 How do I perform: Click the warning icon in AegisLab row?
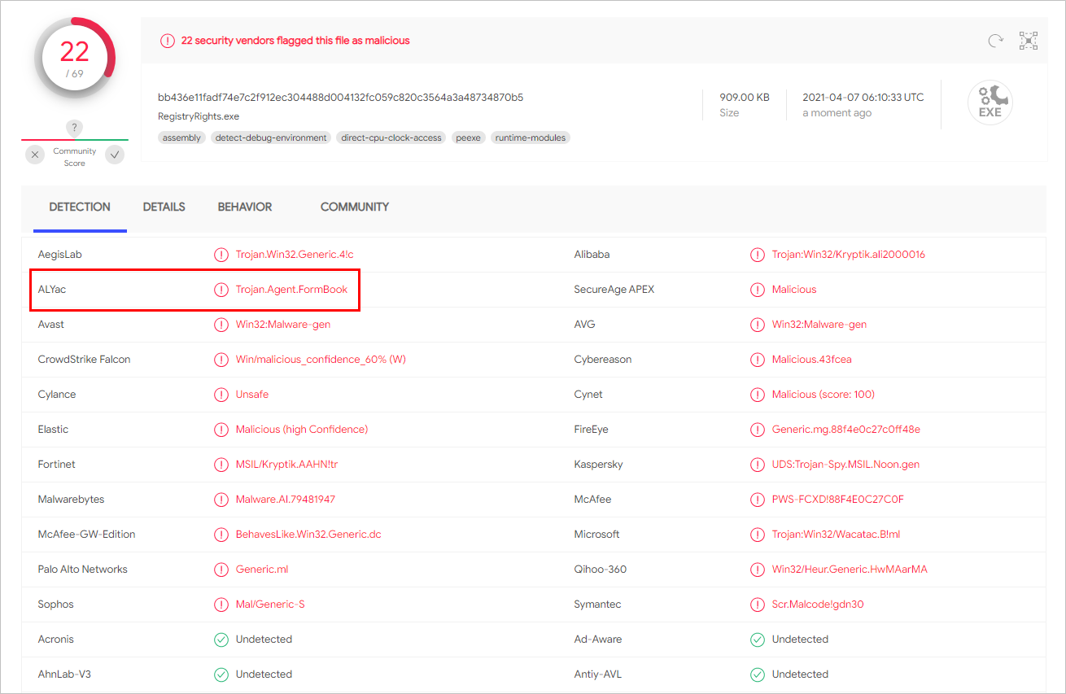click(221, 255)
